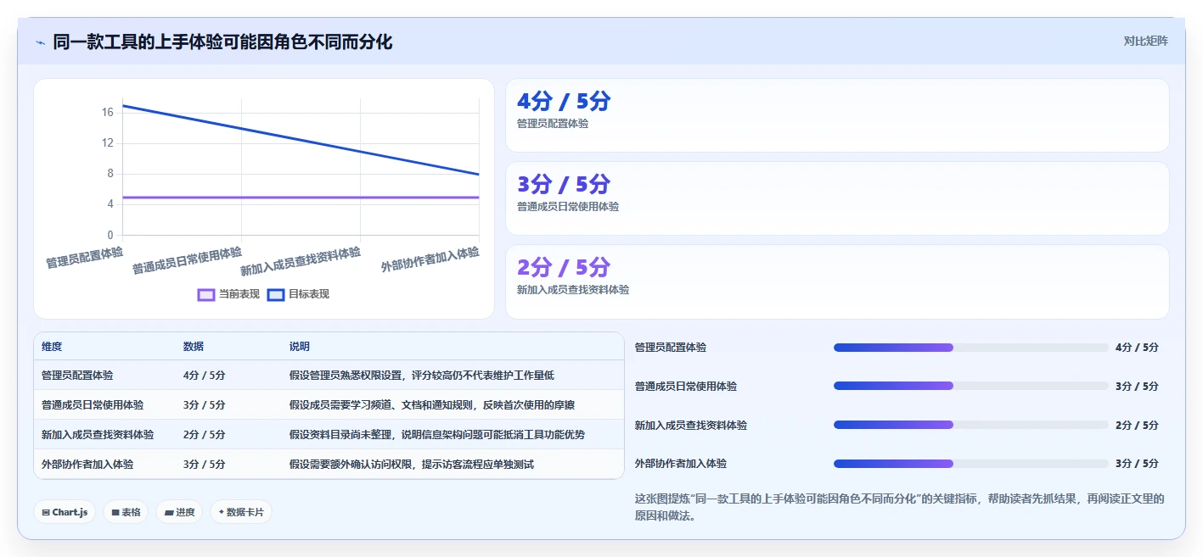Viewport: 1203px width, 557px height.
Task: Click the 管理员配置体验 chart axis label
Action: pos(85,258)
